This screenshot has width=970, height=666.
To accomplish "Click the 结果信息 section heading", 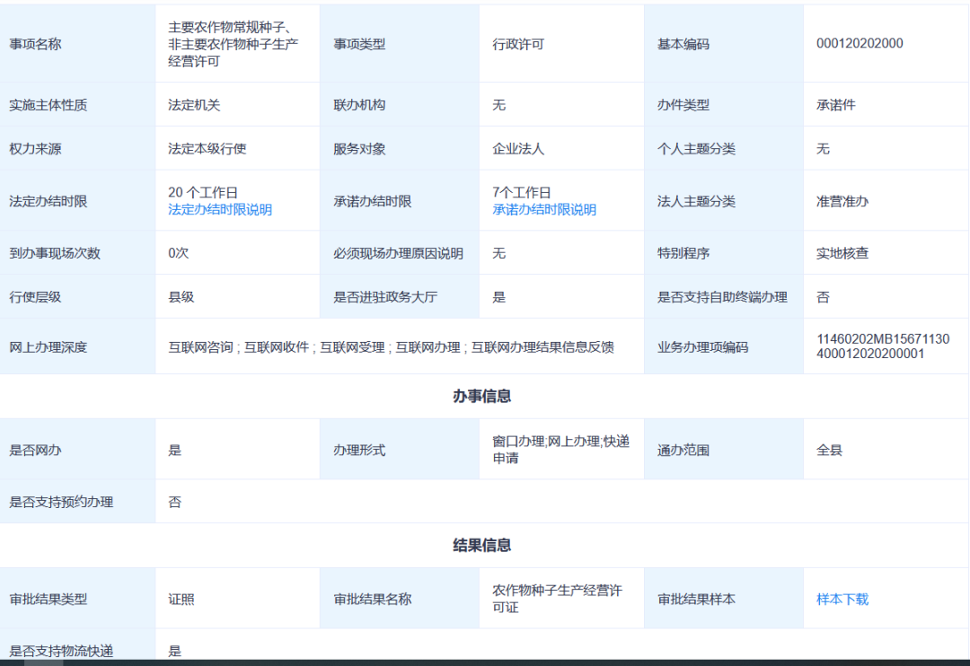I will pos(482,546).
